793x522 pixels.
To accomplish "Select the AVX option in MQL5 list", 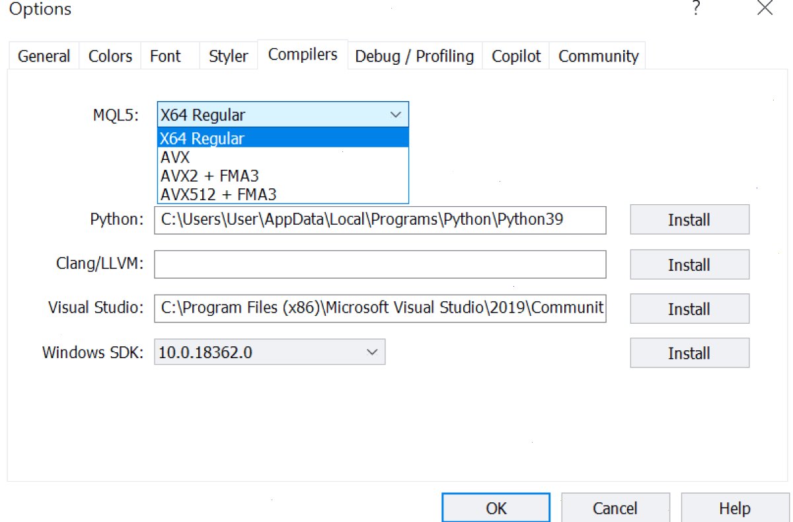I will coord(283,157).
